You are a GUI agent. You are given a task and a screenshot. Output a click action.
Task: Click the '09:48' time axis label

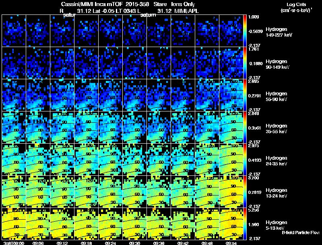(x=207, y=243)
